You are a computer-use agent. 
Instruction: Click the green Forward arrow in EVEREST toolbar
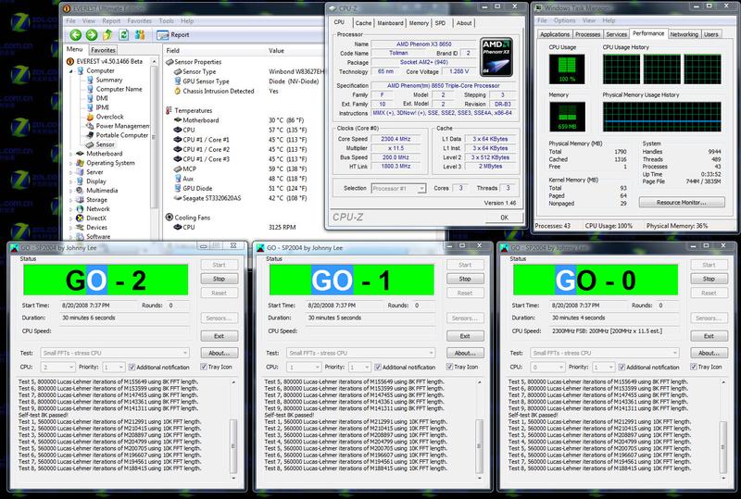click(92, 34)
